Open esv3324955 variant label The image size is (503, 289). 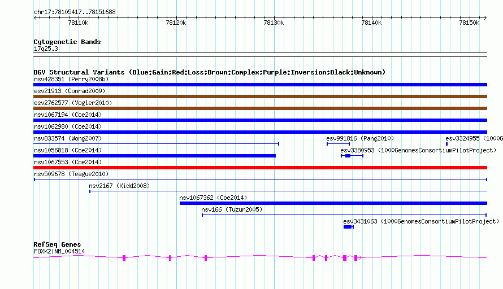point(474,138)
